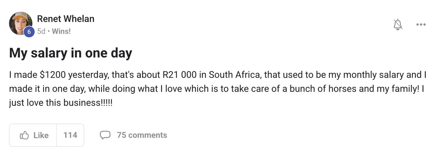Open the three-dot more options menu
The height and width of the screenshot is (151, 440).
coord(421,25)
